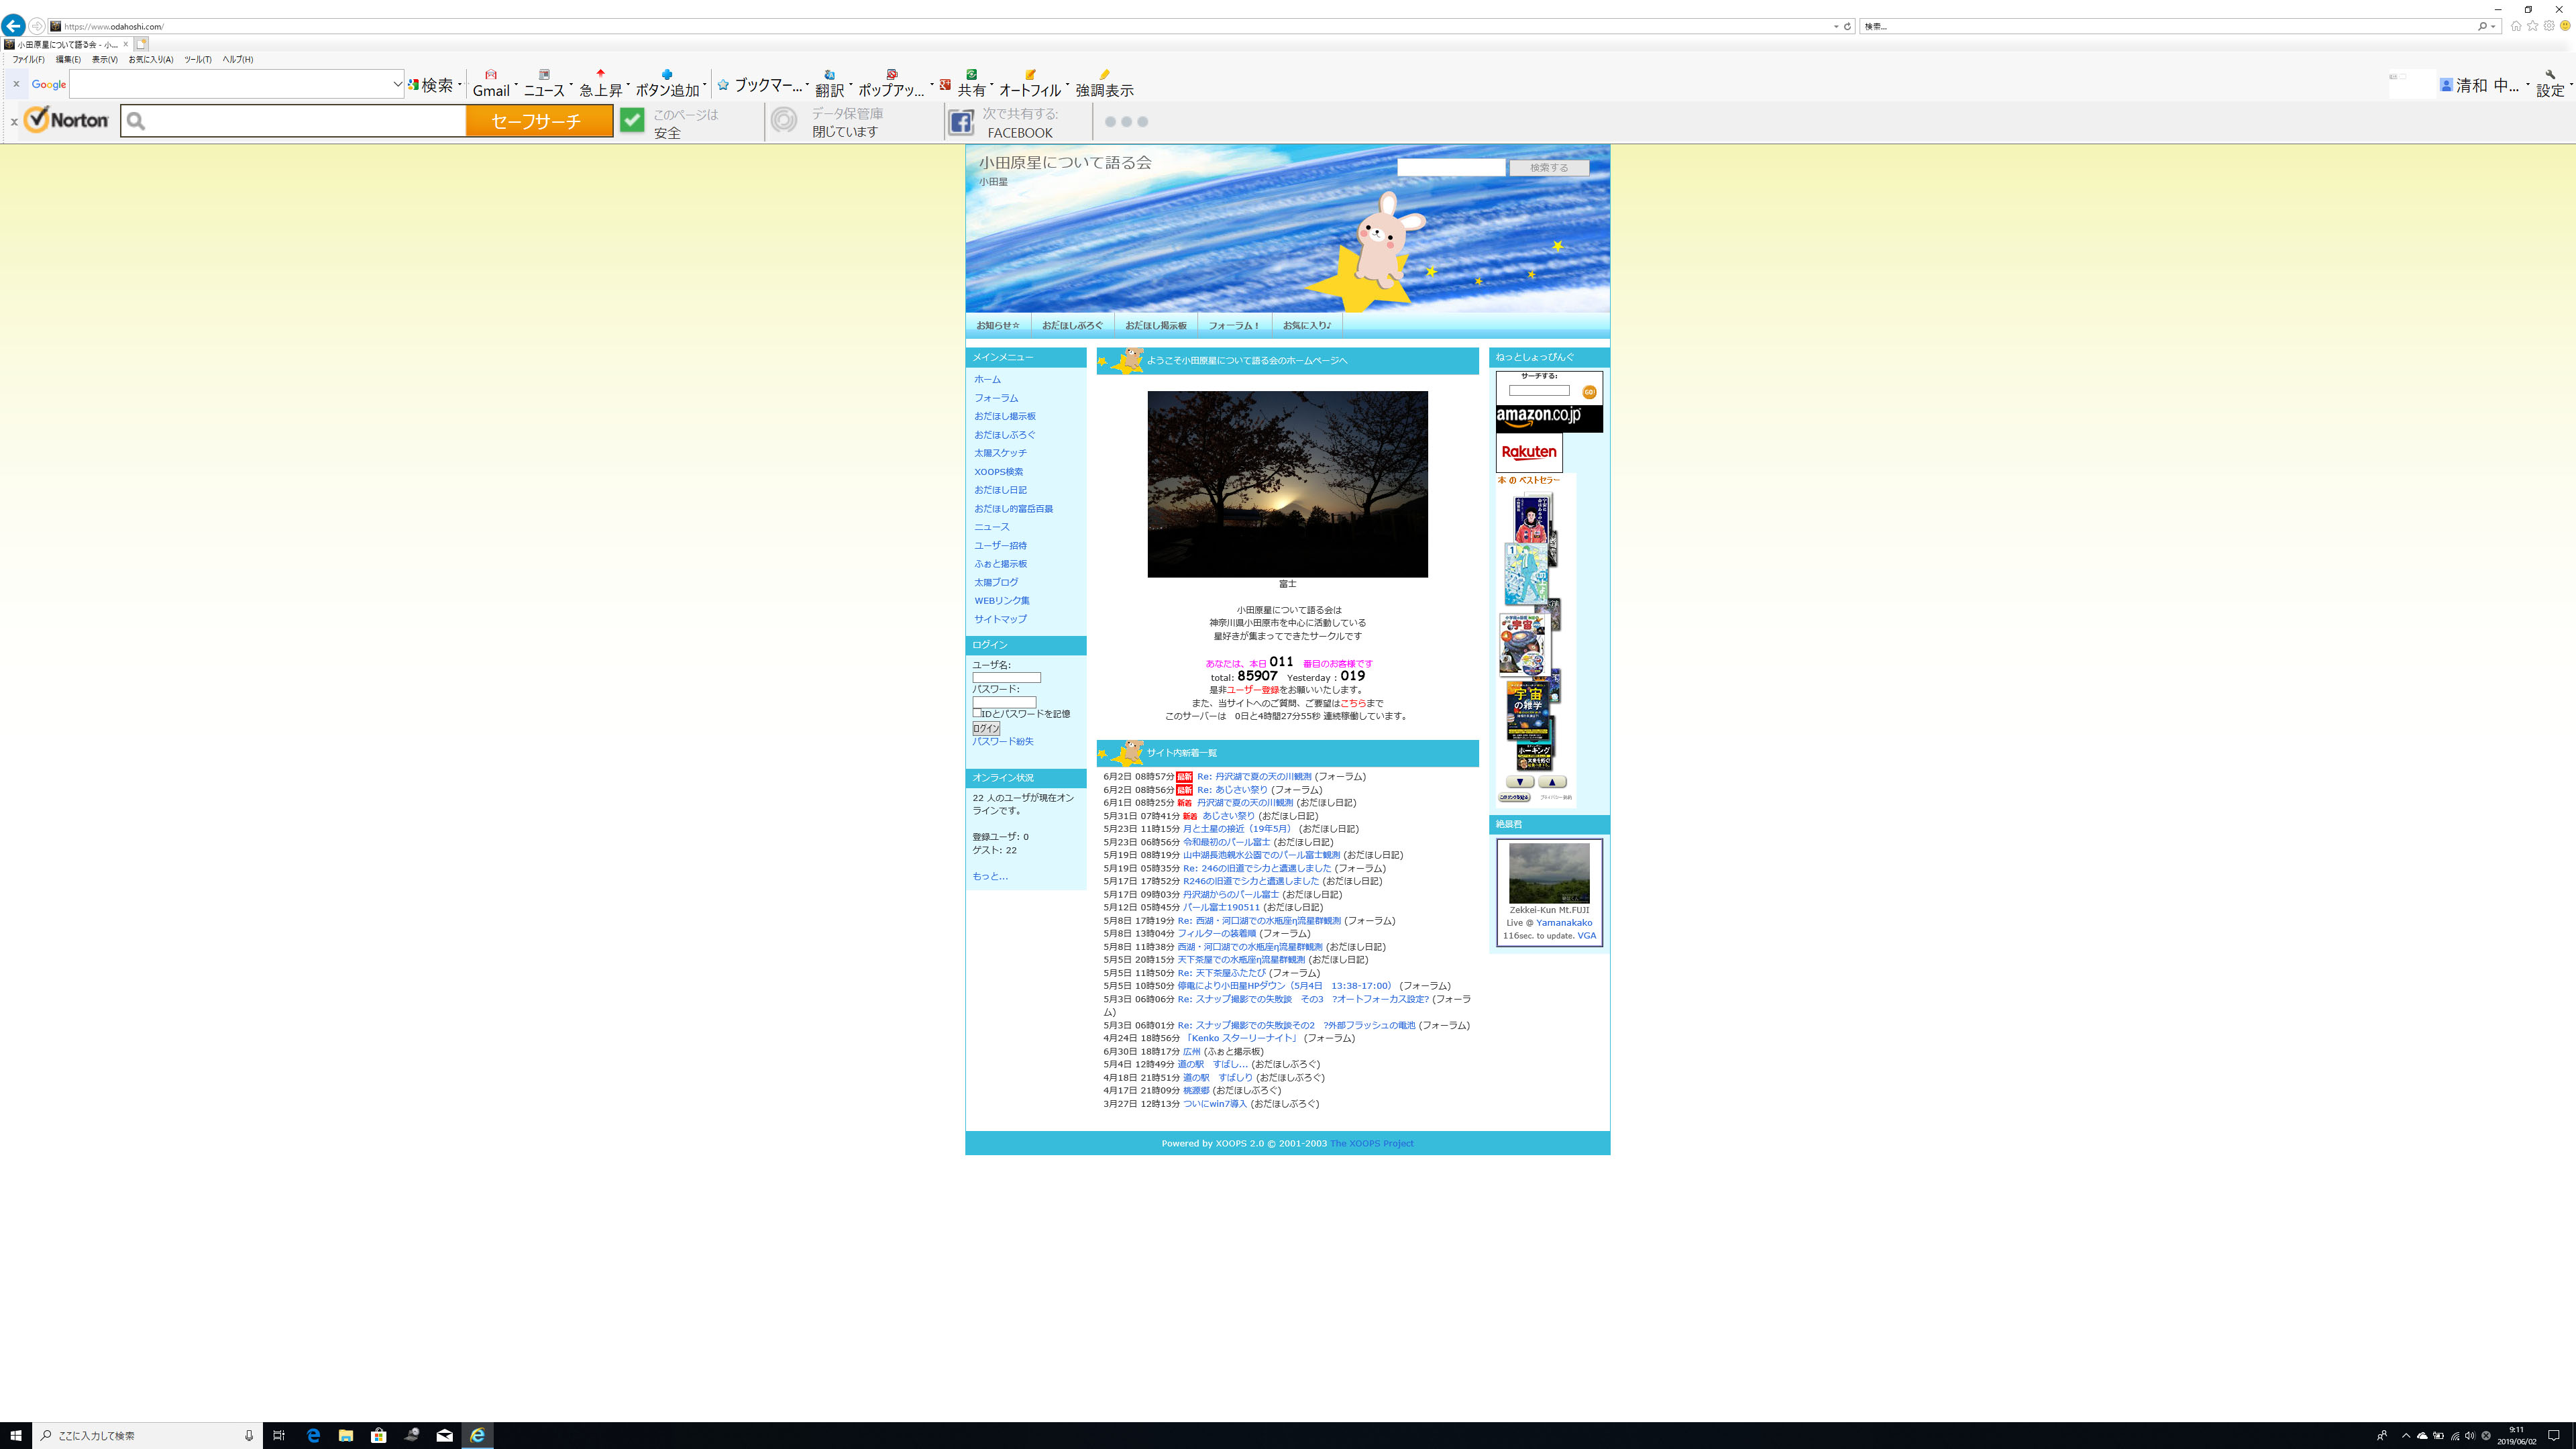The width and height of the screenshot is (2576, 1449).
Task: Open Gmail from Google toolbar
Action: [490, 84]
